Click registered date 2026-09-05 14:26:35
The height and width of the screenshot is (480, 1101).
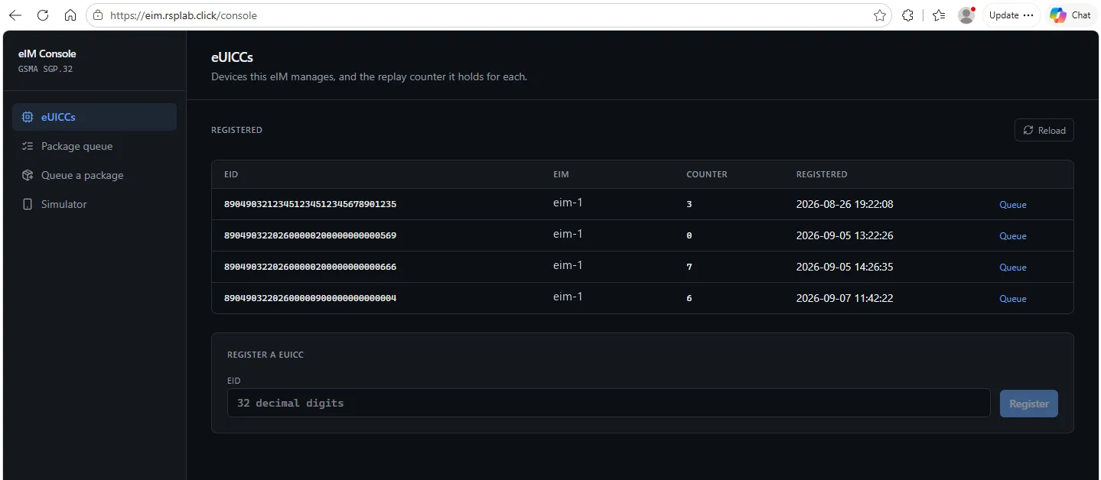(x=845, y=267)
